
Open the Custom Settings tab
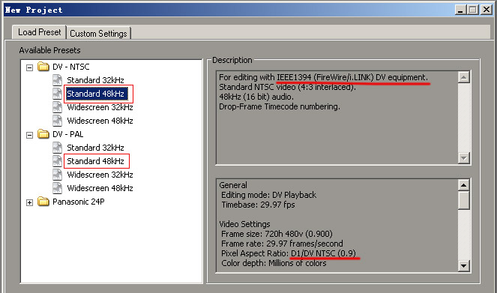tap(98, 34)
